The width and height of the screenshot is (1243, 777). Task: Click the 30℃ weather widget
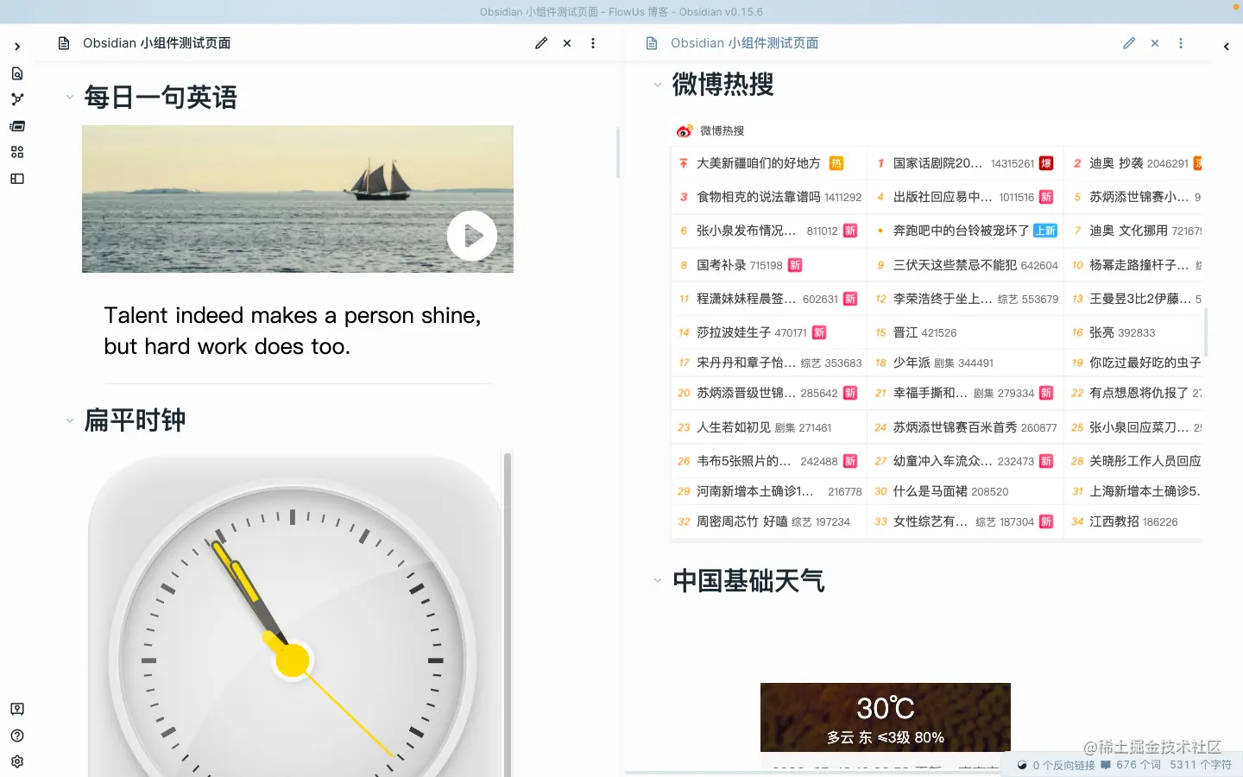click(x=886, y=717)
